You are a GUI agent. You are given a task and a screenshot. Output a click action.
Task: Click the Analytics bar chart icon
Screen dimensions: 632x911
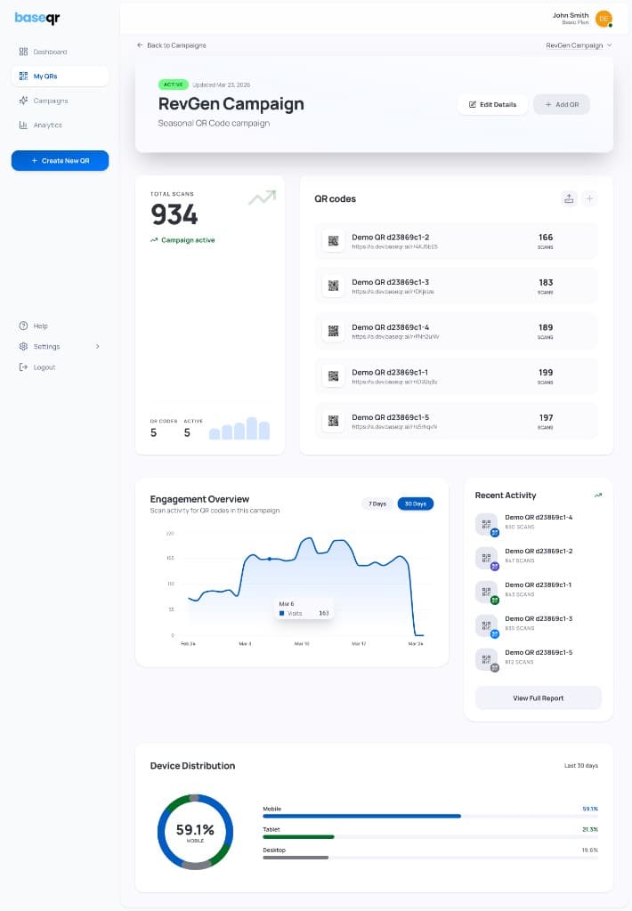pos(23,125)
